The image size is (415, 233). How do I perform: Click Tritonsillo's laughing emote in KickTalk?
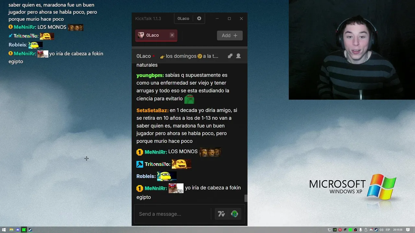(x=181, y=164)
